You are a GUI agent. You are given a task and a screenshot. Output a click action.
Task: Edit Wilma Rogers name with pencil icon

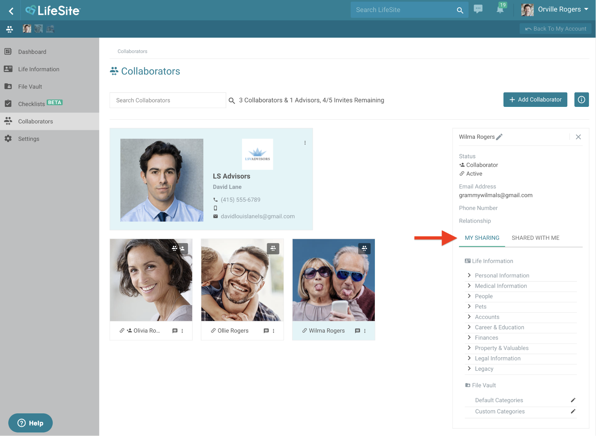point(499,137)
